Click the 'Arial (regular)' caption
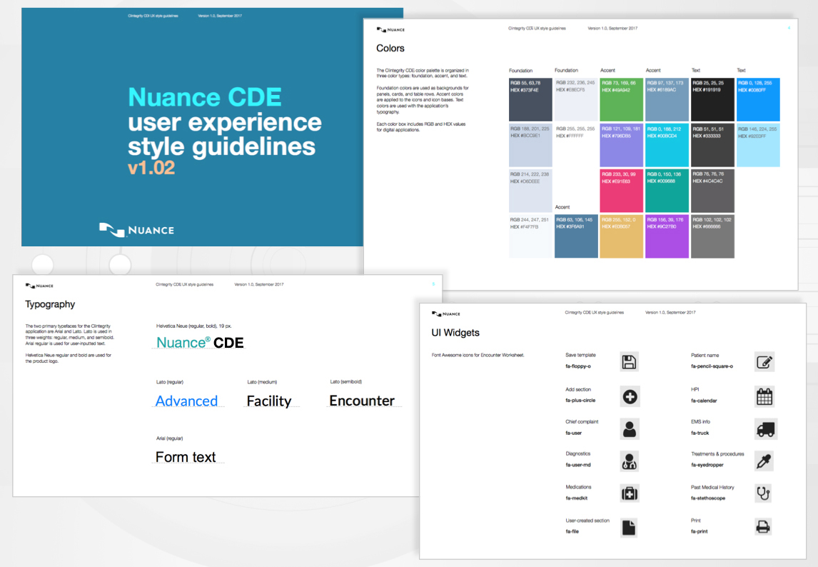 [170, 438]
